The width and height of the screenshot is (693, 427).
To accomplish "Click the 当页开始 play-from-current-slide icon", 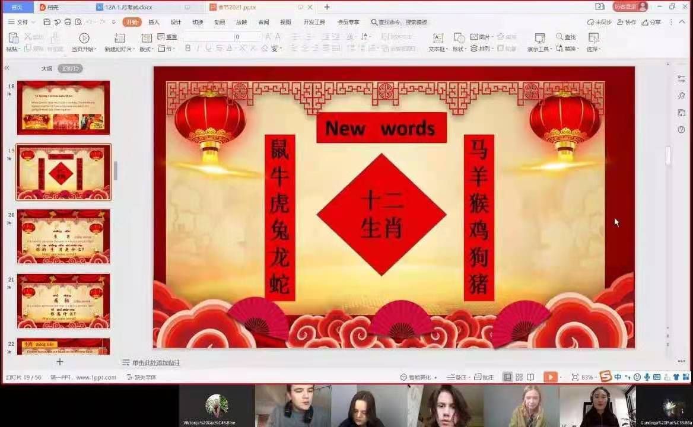I will [84, 38].
